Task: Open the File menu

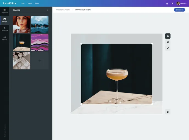Action: click(x=23, y=4)
